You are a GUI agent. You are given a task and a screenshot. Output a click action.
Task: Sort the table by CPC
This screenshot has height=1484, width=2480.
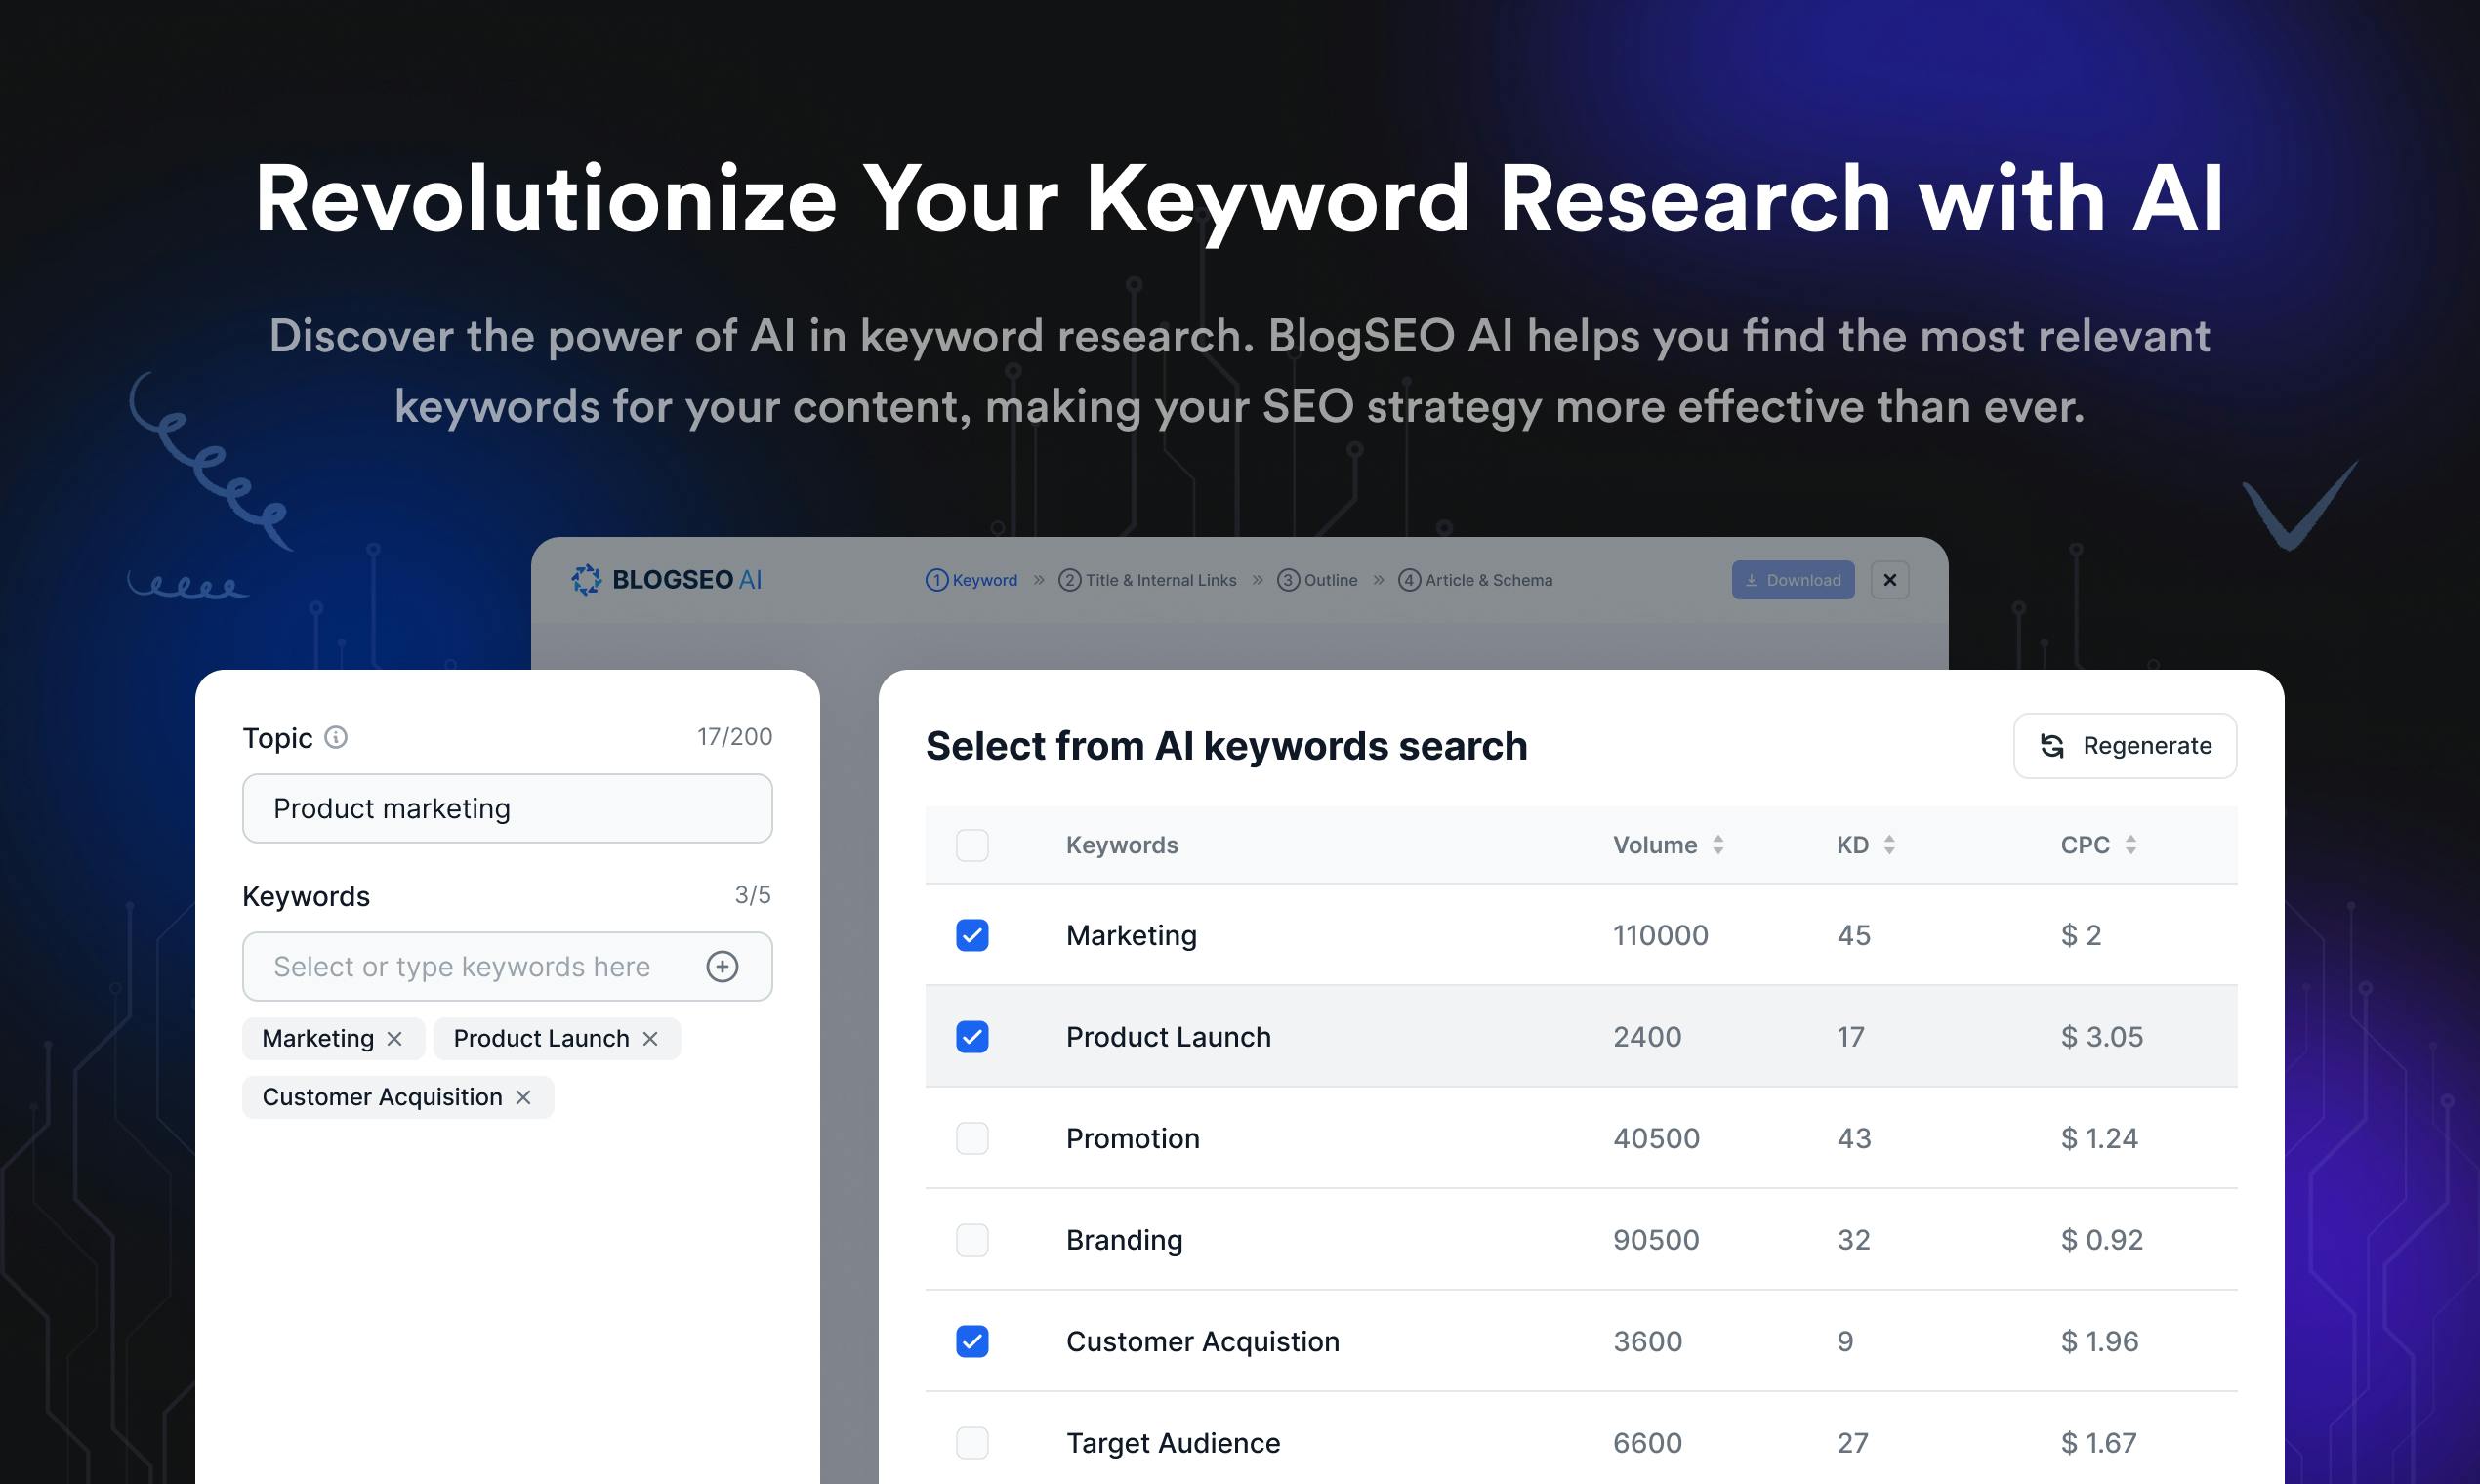click(x=2131, y=845)
